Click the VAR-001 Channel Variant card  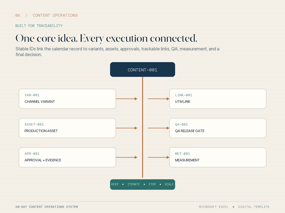pyautogui.click(x=67, y=99)
